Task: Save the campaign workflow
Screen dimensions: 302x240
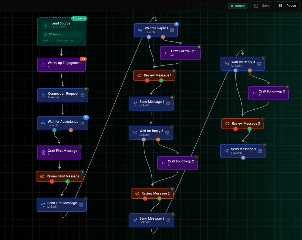Action: [262, 6]
